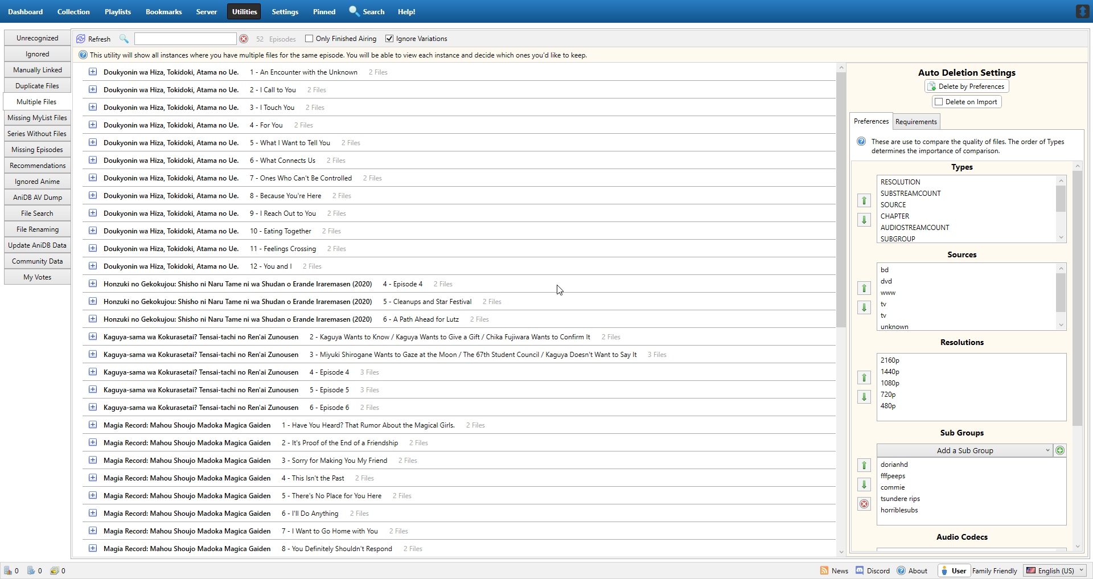The image size is (1093, 579).
Task: Click the episode list vertical scrollbar thumb
Action: pos(841,199)
